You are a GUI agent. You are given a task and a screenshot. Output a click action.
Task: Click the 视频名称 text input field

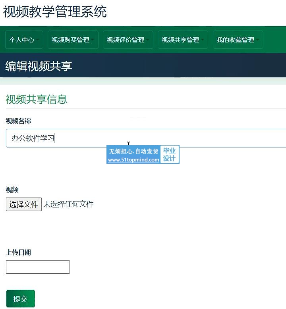[146, 138]
